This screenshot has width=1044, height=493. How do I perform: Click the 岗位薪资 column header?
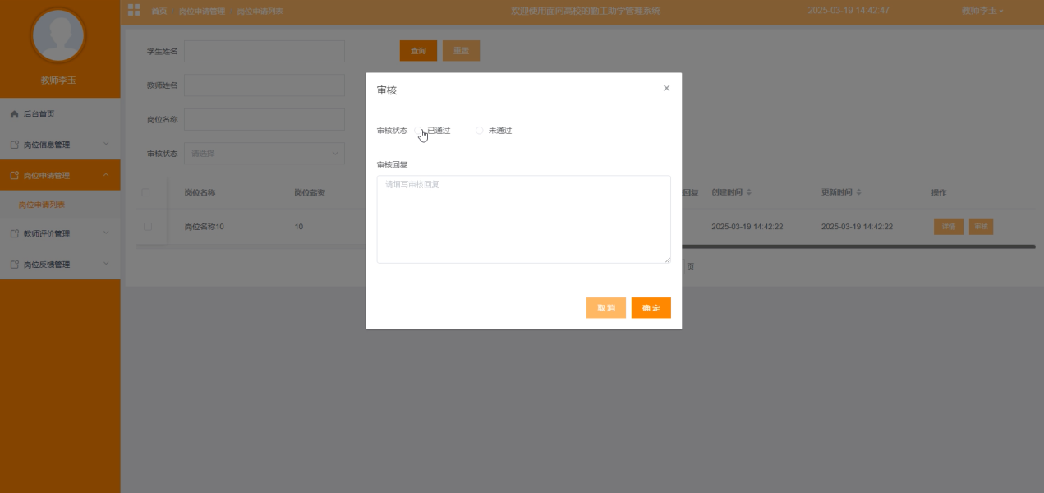[x=310, y=193]
